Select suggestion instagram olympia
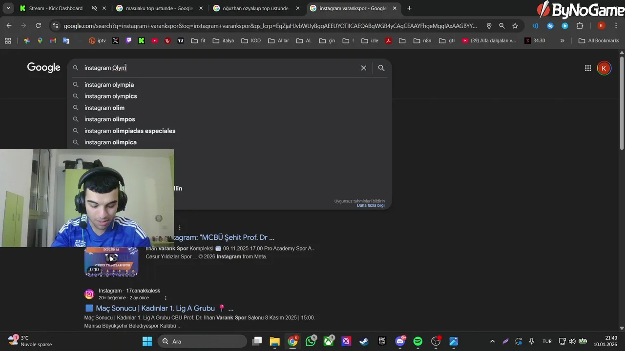Viewport: 625px width, 351px height. coord(229,85)
